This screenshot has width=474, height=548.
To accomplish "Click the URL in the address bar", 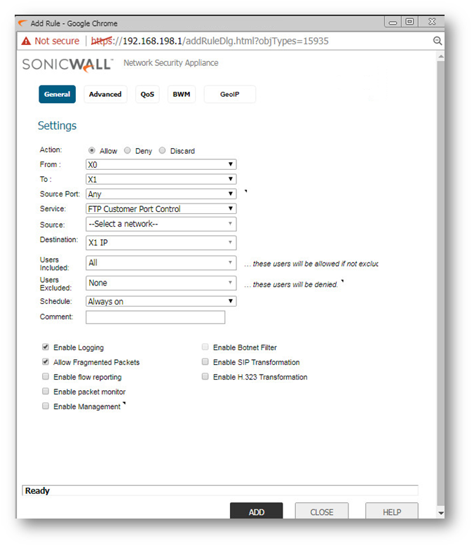I will tap(210, 41).
